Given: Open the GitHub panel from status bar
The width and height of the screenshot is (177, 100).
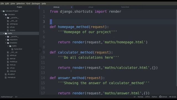Looking at the screenshot, I should coord(163,97).
